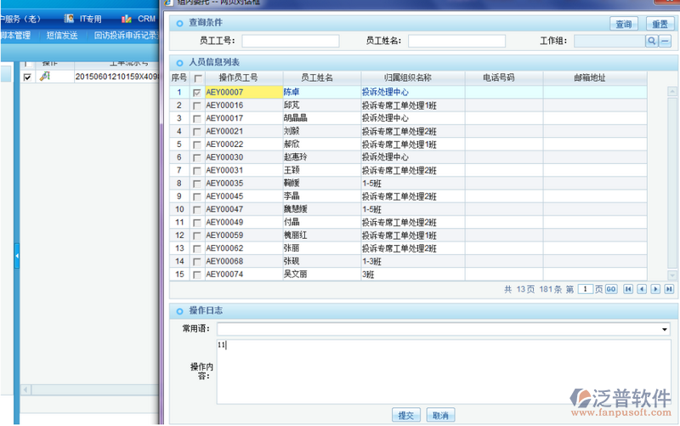Image resolution: width=680 pixels, height=426 pixels.
Task: Click the 工作组 search magnifier icon
Action: pyautogui.click(x=652, y=41)
